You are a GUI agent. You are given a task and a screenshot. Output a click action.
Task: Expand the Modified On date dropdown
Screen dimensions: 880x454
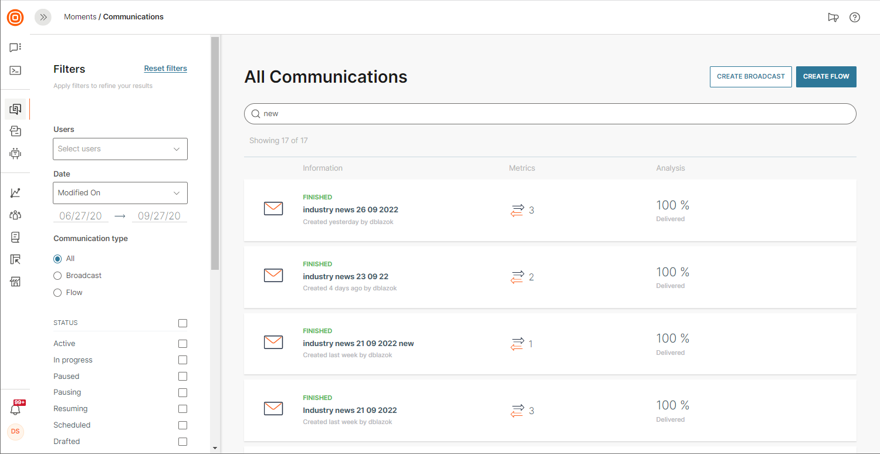[120, 193]
